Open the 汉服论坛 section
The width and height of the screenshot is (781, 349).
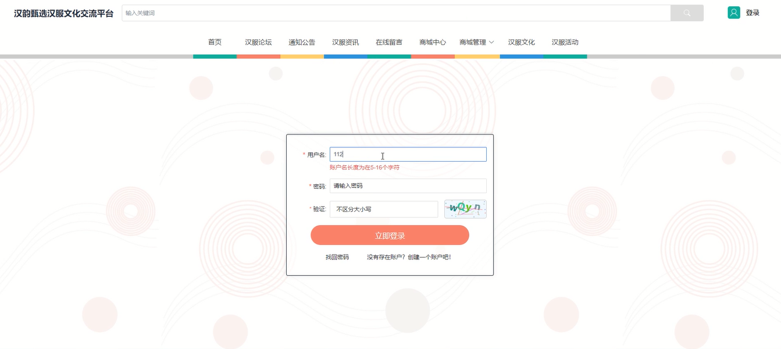pyautogui.click(x=258, y=42)
